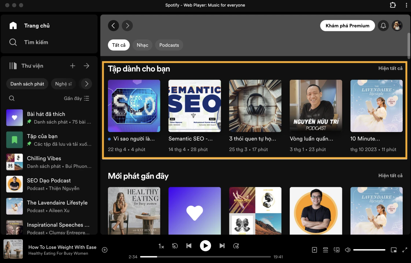Open Tập của bạn in library
Image resolution: width=411 pixels, height=263 pixels.
[49, 140]
